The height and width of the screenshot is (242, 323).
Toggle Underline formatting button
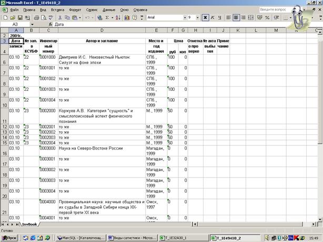point(220,17)
